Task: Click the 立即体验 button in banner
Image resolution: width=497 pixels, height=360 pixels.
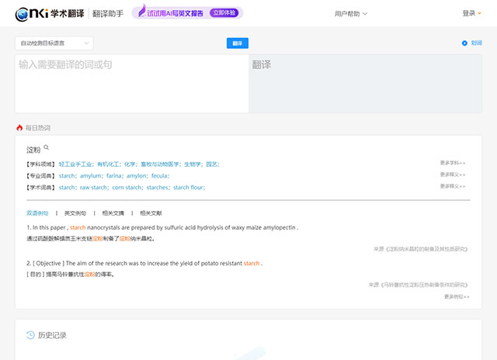Action: coord(224,13)
